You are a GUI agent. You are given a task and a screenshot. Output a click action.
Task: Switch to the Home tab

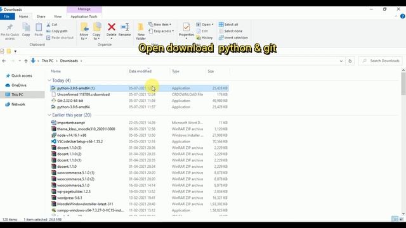(23, 16)
